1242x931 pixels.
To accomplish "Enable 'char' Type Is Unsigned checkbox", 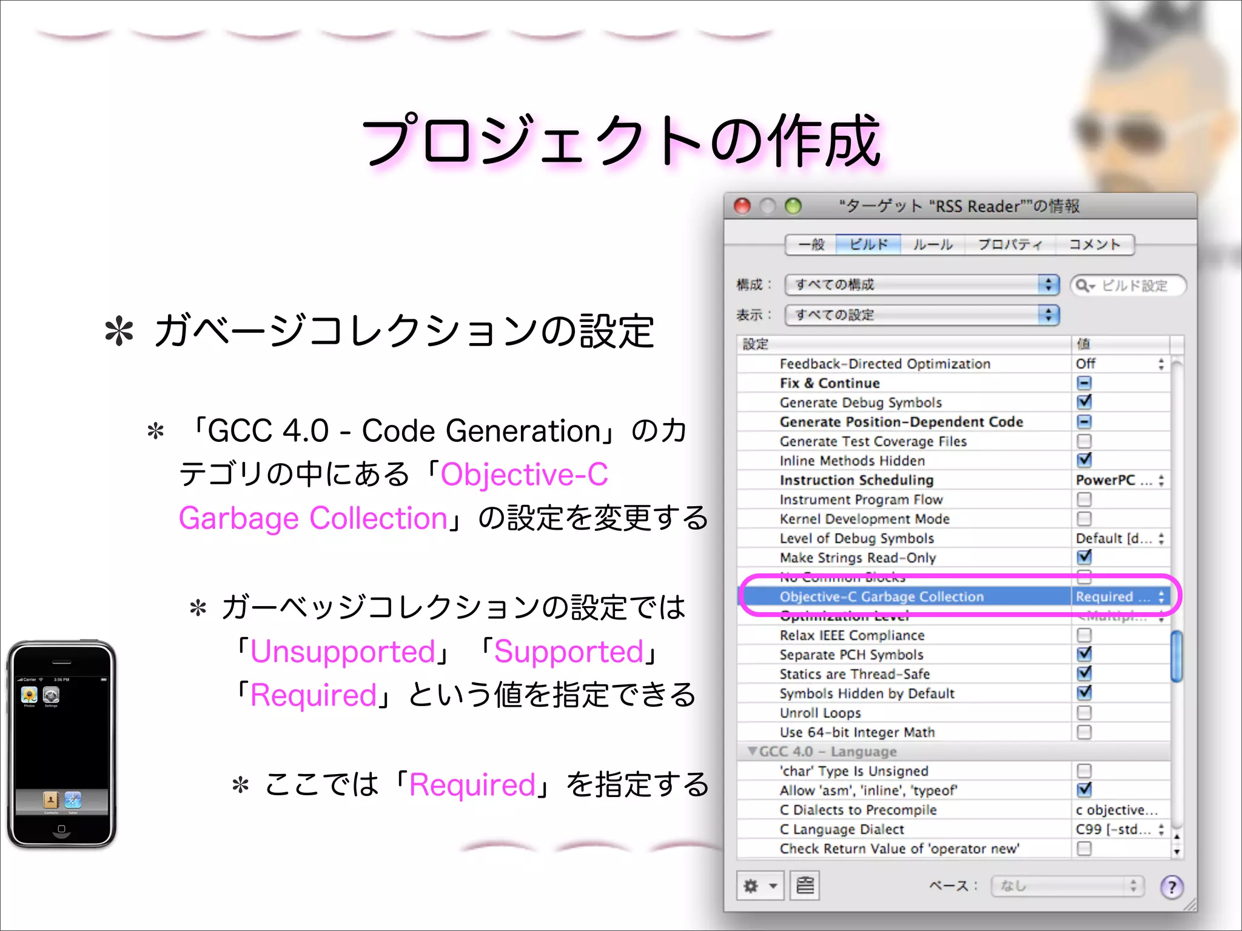I will (x=1084, y=770).
